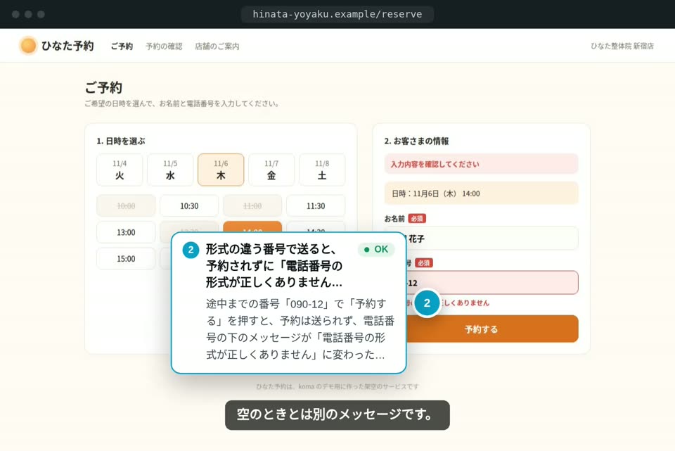
Task: Click the ひなた整体院 新宿店 store name
Action: click(x=622, y=46)
